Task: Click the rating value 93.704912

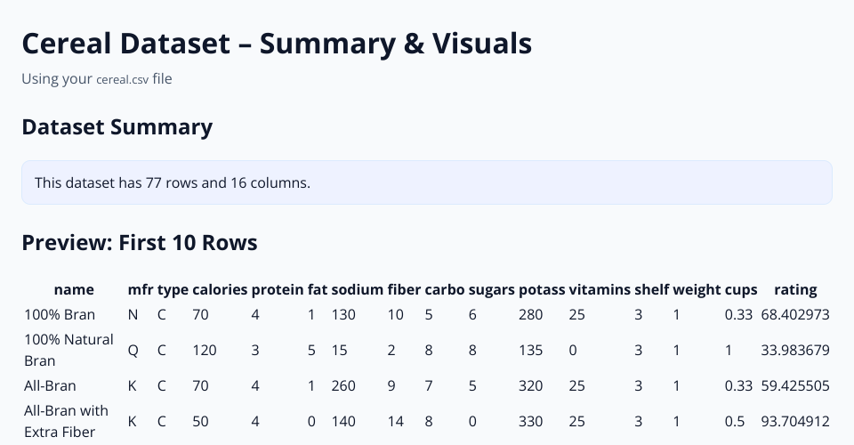Action: tap(795, 421)
